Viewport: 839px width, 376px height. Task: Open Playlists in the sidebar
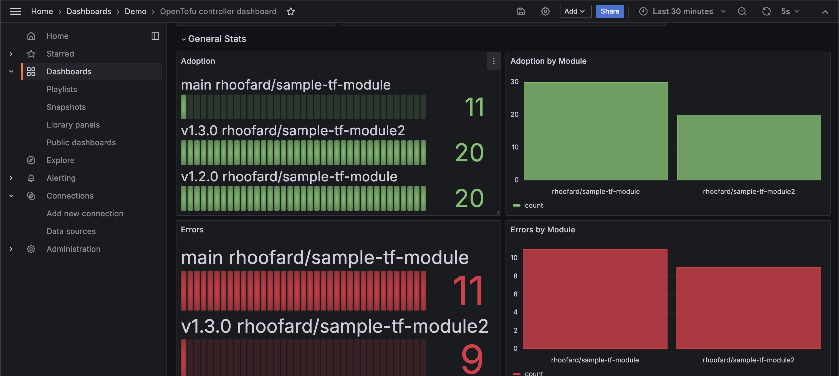pos(62,89)
